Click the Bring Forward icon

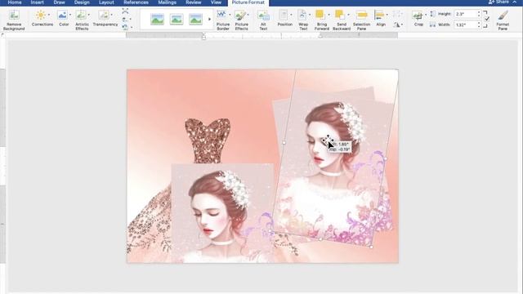coord(320,16)
